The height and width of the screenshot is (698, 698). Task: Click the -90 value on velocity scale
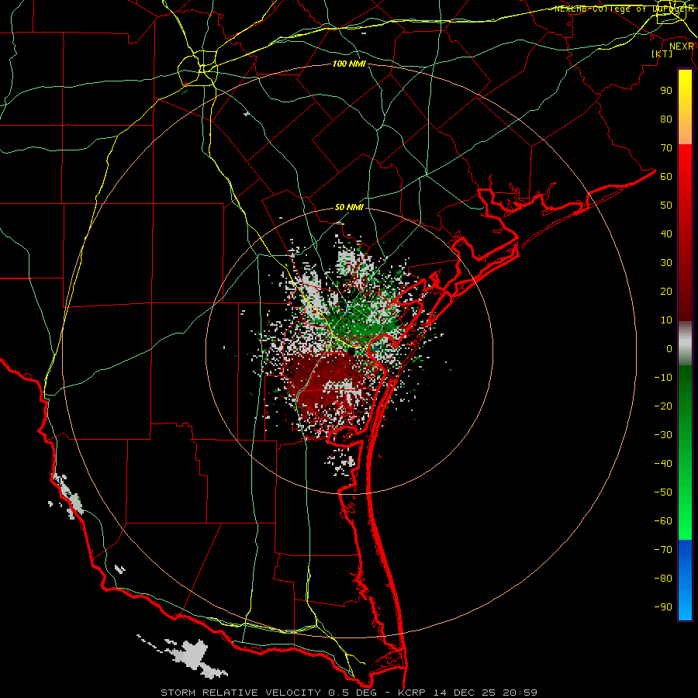pyautogui.click(x=663, y=607)
